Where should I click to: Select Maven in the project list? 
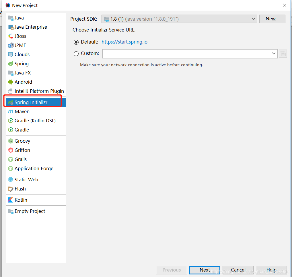tap(36, 111)
